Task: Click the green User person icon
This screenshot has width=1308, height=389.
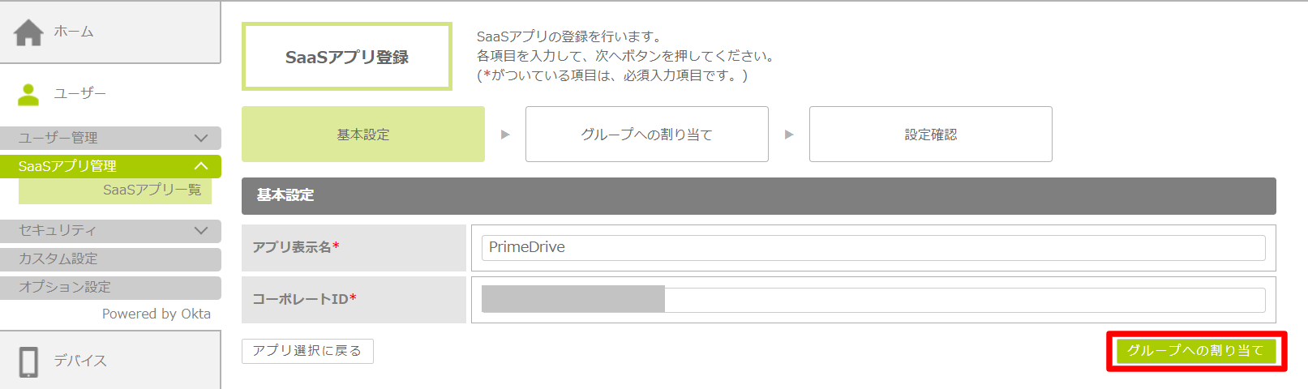Action: 28,95
